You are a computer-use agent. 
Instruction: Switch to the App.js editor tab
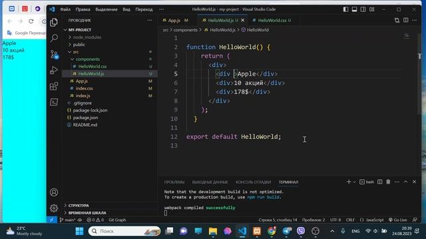[x=175, y=20]
